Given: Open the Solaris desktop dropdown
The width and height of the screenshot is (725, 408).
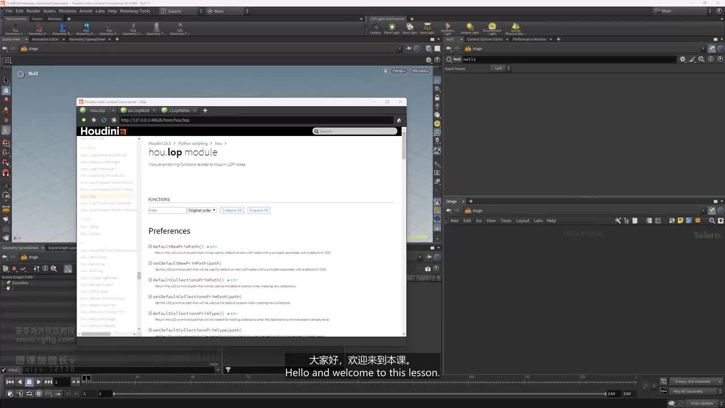Looking at the screenshot, I should (x=181, y=11).
